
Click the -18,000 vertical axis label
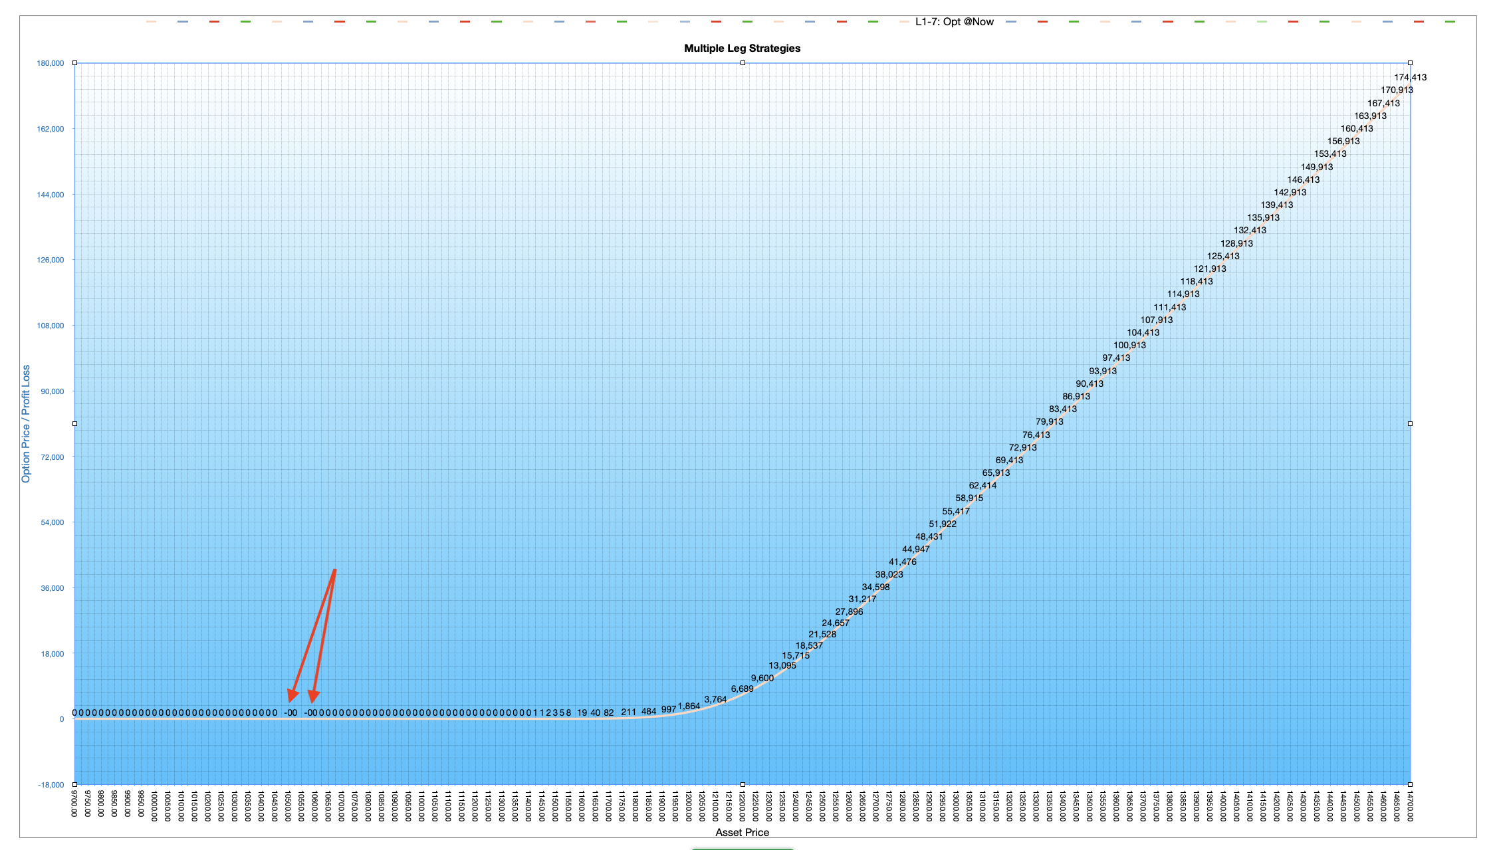click(x=51, y=785)
